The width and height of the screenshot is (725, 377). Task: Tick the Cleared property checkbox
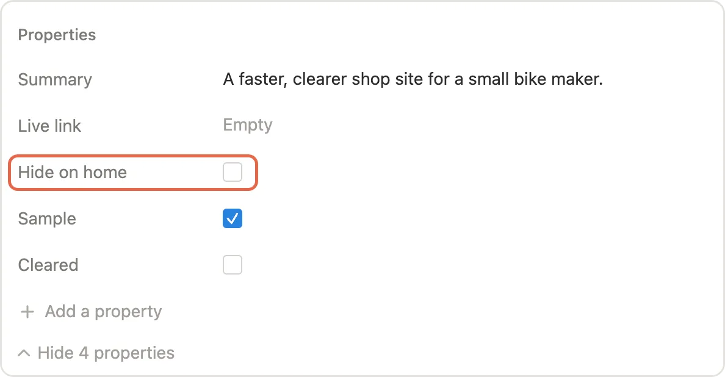pos(233,265)
